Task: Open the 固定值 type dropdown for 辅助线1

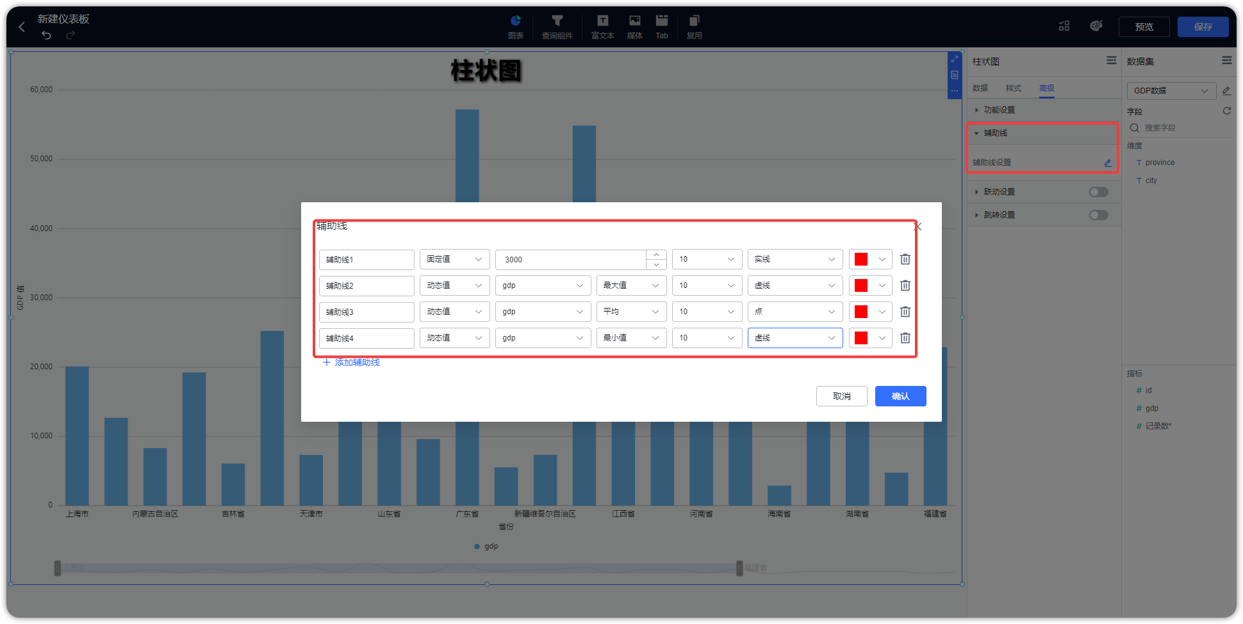Action: (455, 259)
